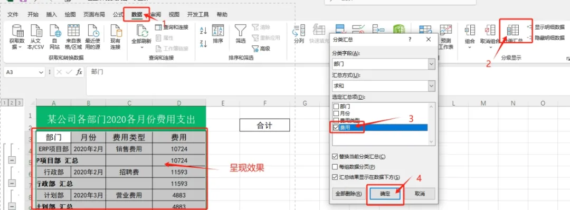Switch to the 视图 (View) tab

pyautogui.click(x=174, y=15)
